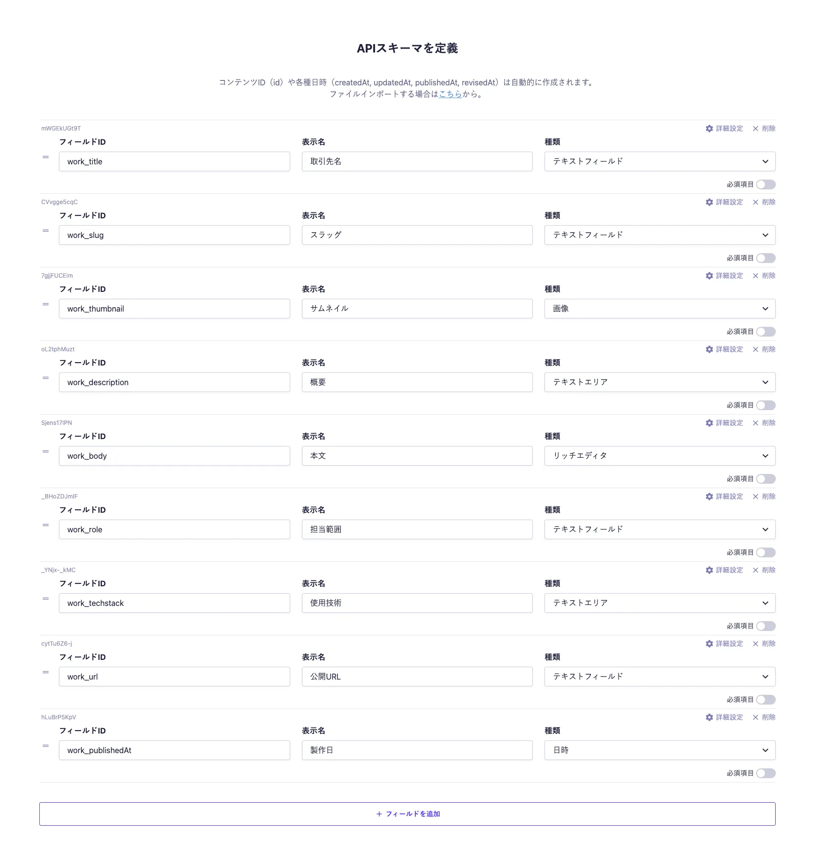Remove work_publishedAt field with X icon
This screenshot has height=865, width=815.
(756, 717)
